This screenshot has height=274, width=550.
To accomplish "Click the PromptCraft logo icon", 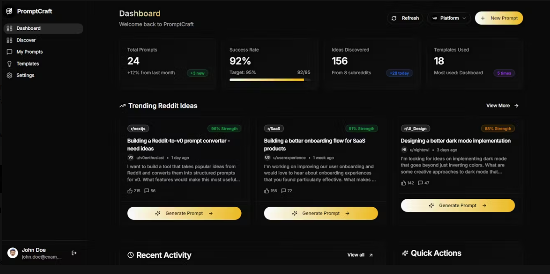I will click(9, 11).
